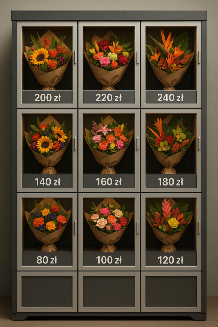Click the 120 zł price label
Screen dimensions: 218x327
[171, 260]
